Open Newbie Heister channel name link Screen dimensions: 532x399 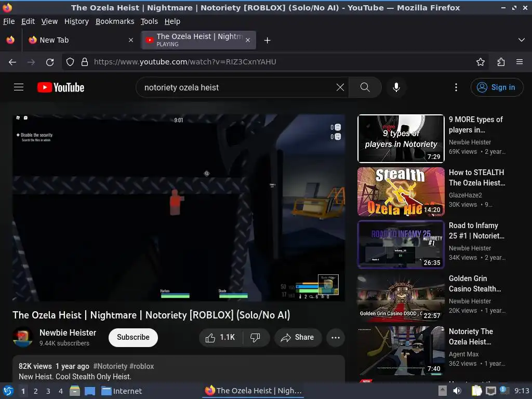[x=68, y=332]
